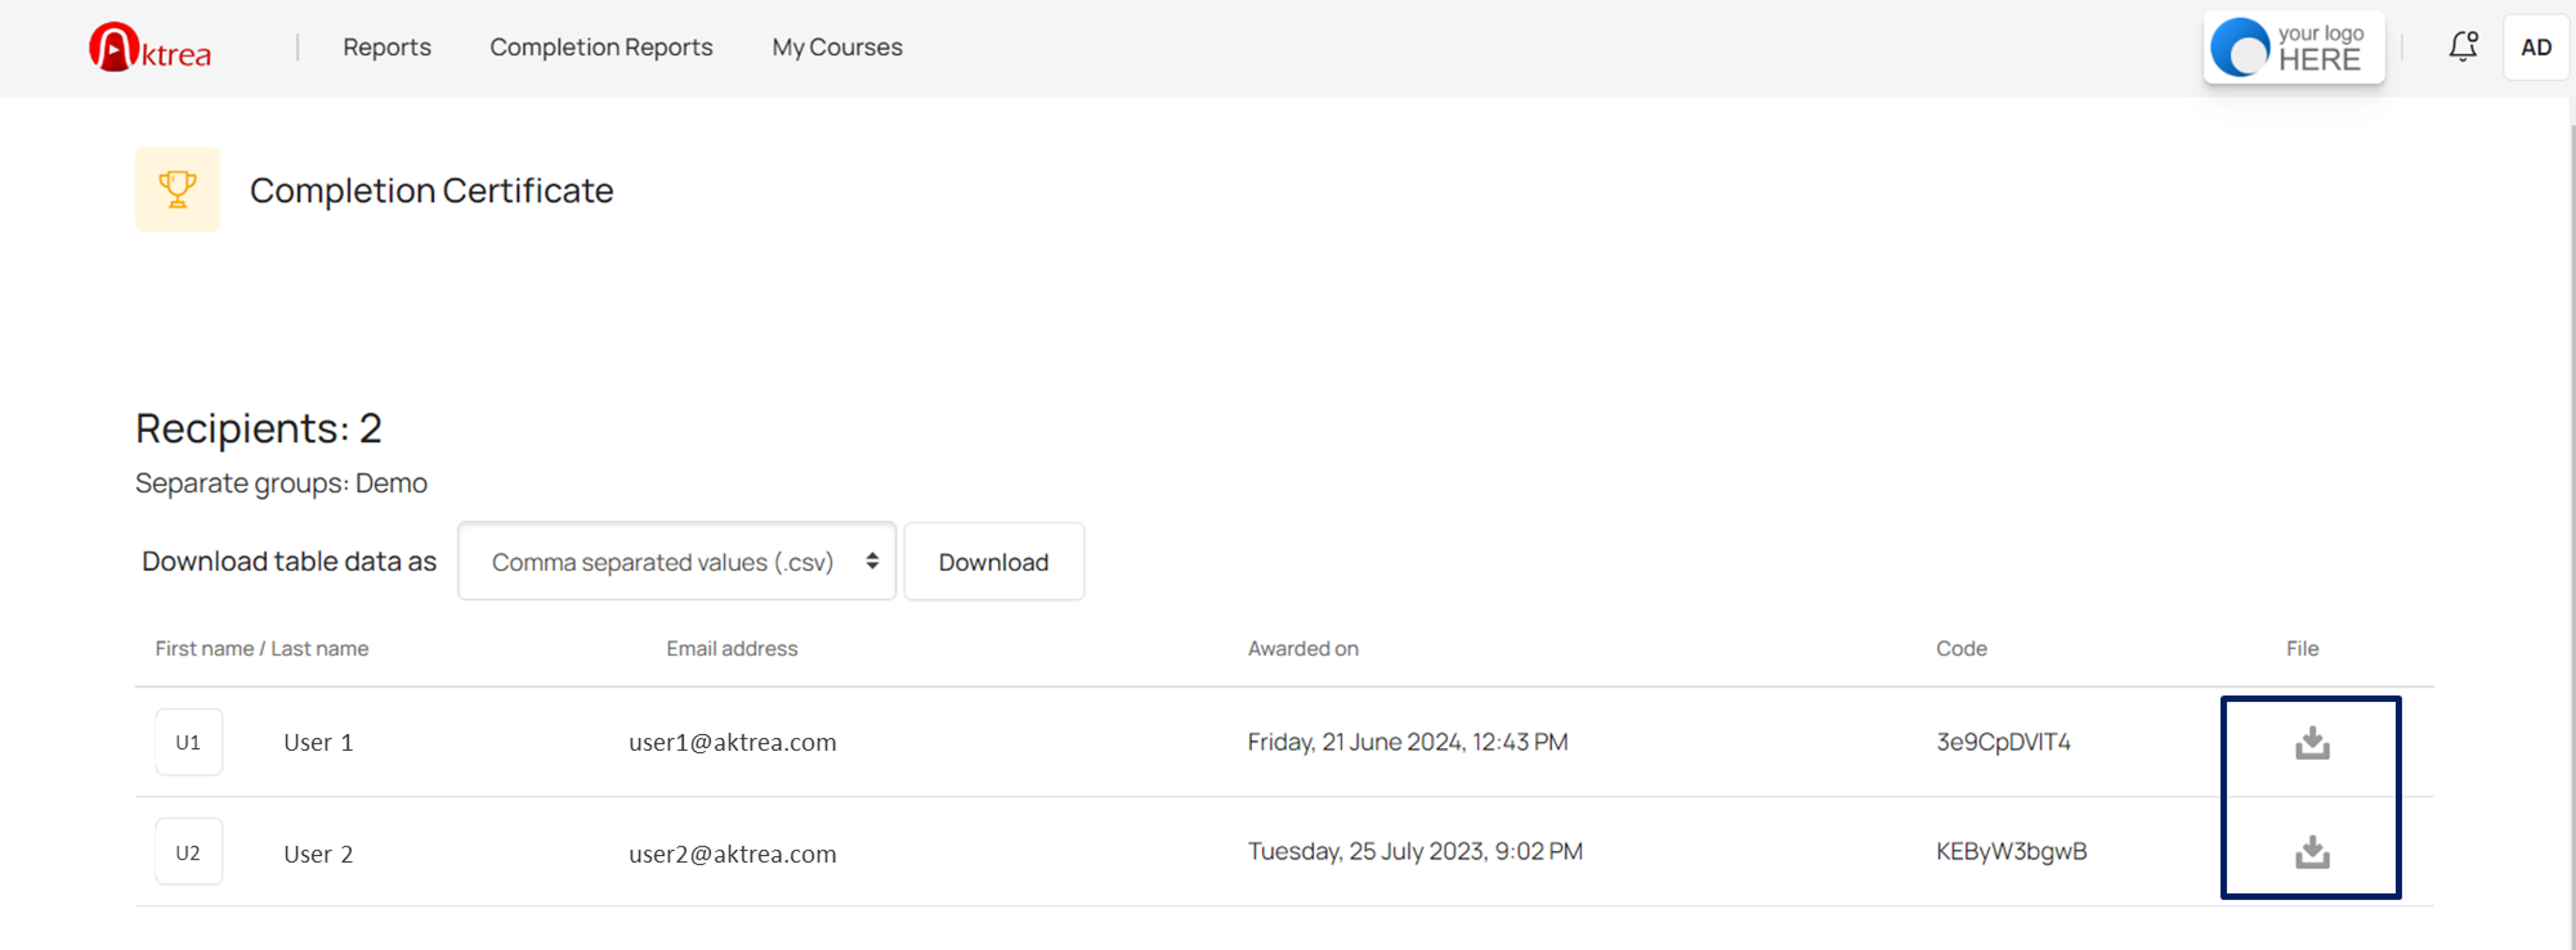Sort by Awarded on column
This screenshot has width=2576, height=950.
point(1302,648)
